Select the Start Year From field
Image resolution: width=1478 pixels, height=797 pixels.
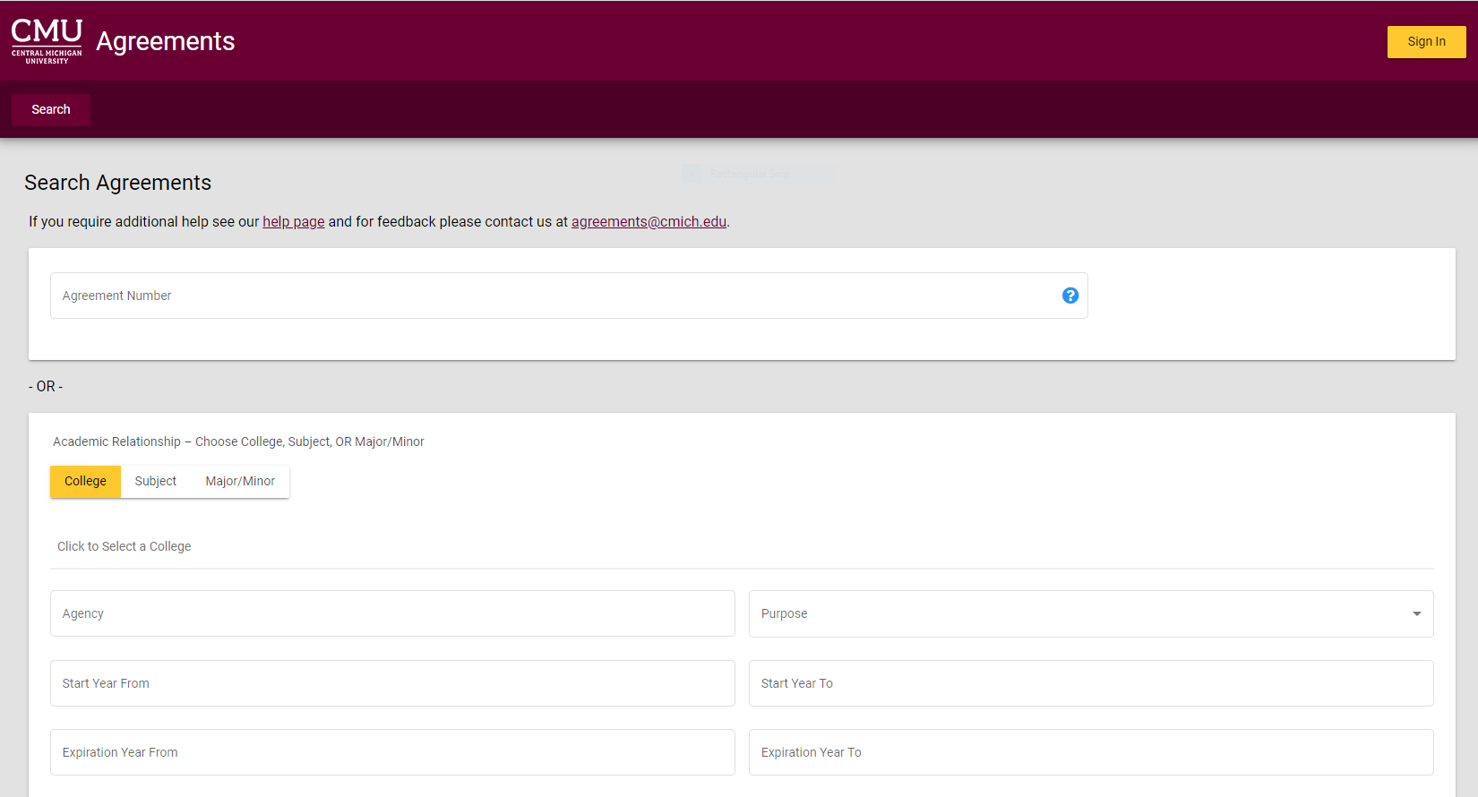(x=392, y=683)
